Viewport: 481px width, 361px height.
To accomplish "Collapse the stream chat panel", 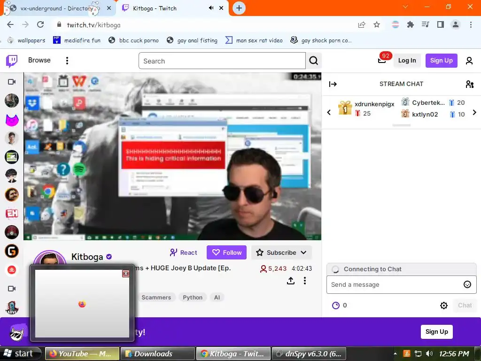I will 333,84.
